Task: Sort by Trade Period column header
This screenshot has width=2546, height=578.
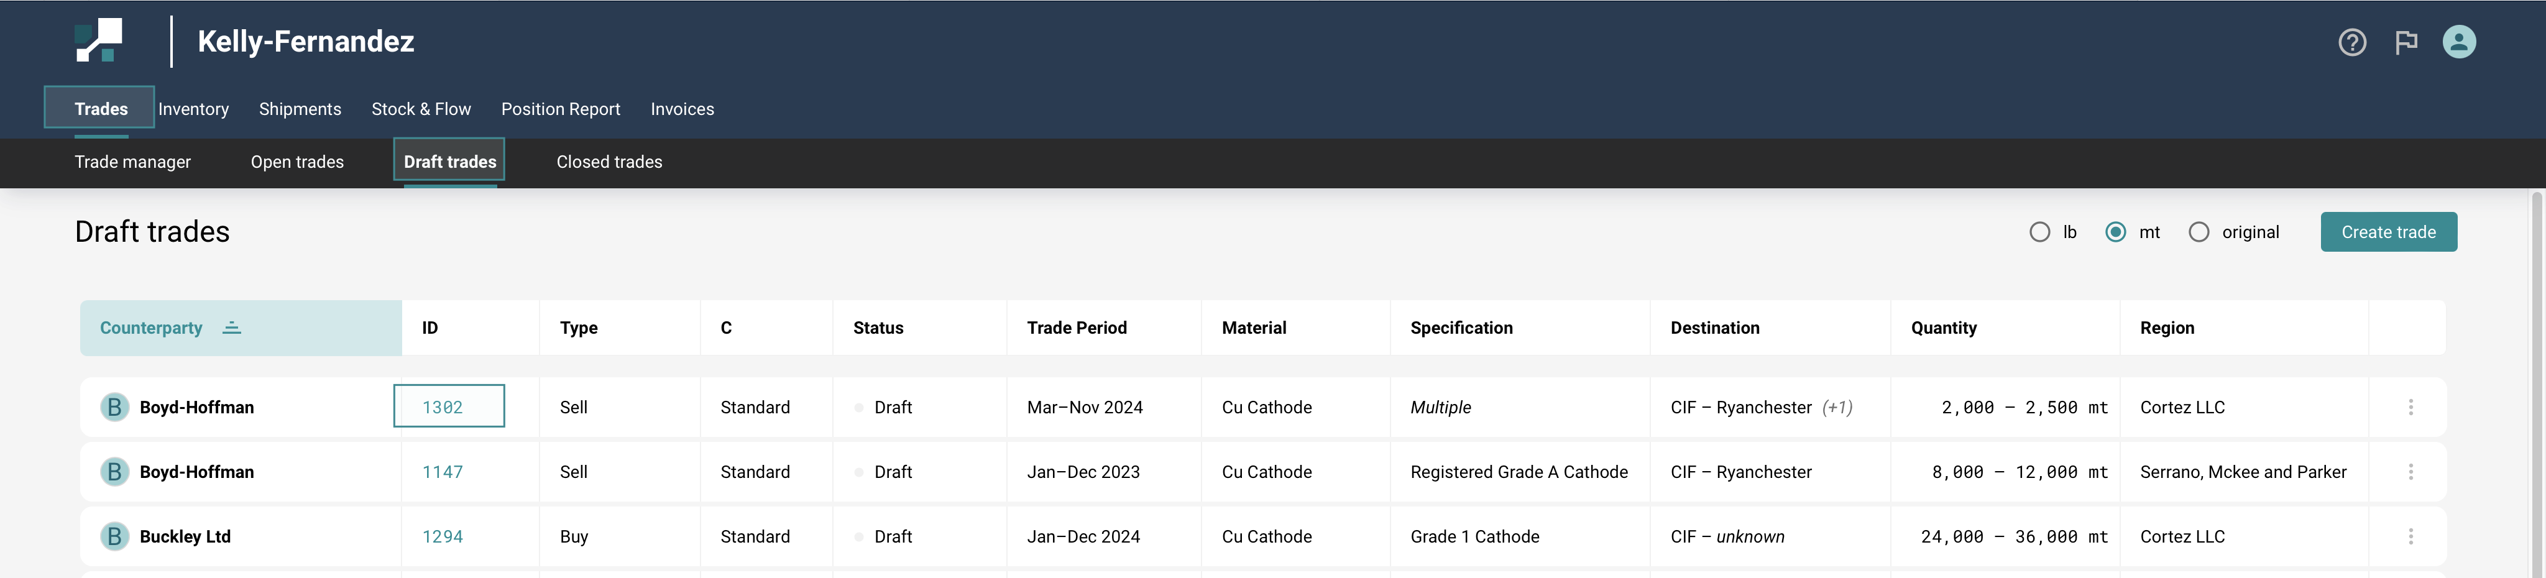Action: [1077, 328]
